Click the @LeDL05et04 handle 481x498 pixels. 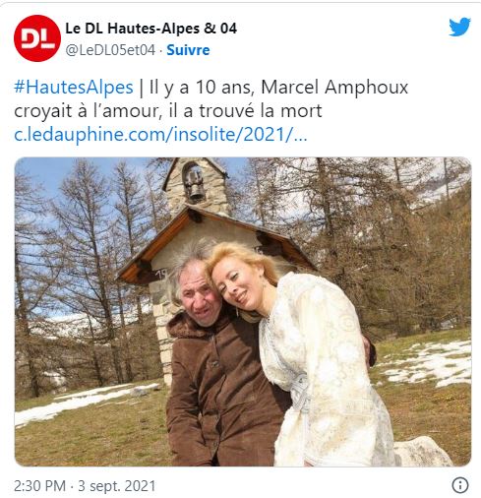pos(110,50)
